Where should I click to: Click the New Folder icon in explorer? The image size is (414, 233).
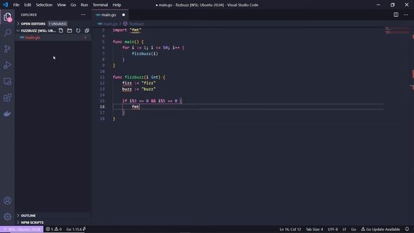coord(69,30)
